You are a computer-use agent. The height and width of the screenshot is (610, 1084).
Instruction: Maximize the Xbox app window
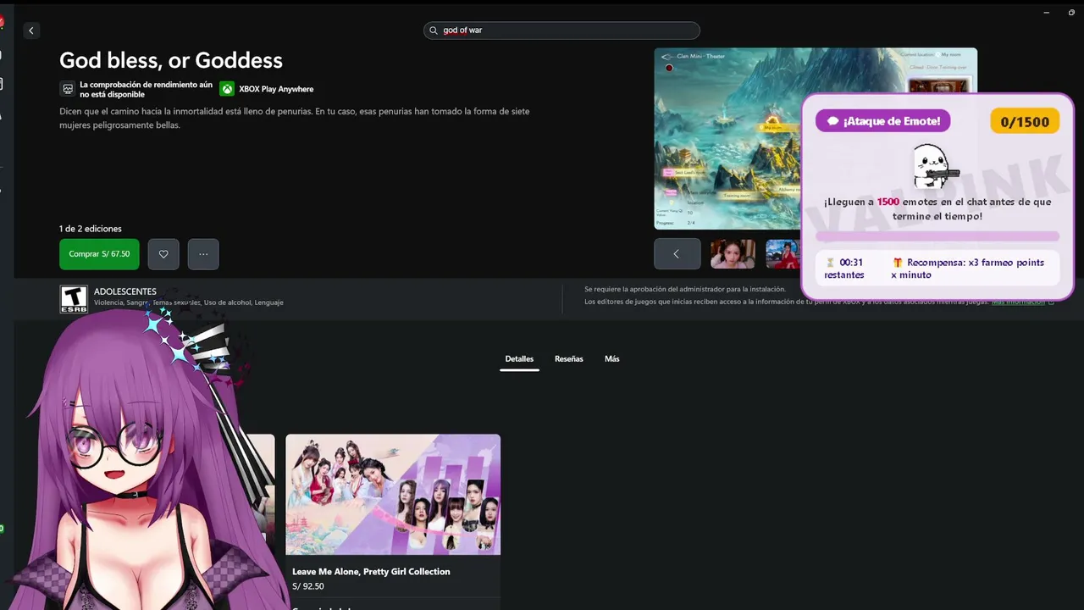[x=1072, y=13]
